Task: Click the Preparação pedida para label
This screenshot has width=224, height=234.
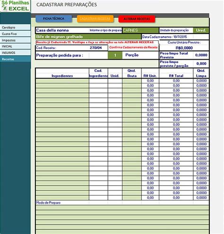Action: [60, 55]
